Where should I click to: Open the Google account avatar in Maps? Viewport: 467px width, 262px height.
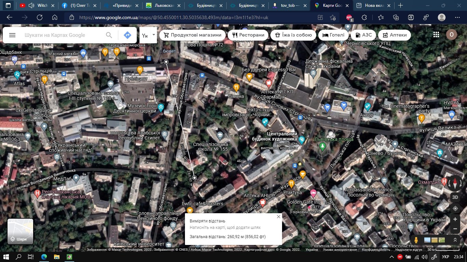click(452, 35)
